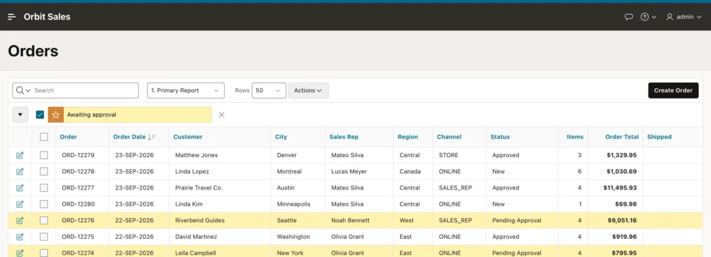Select the ORD-12280 row checkbox
The height and width of the screenshot is (257, 711).
coord(44,204)
